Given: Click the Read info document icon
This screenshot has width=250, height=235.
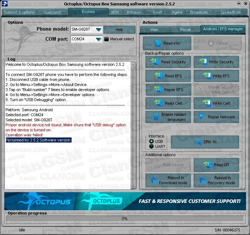Looking at the screenshot, I should pos(158,43).
